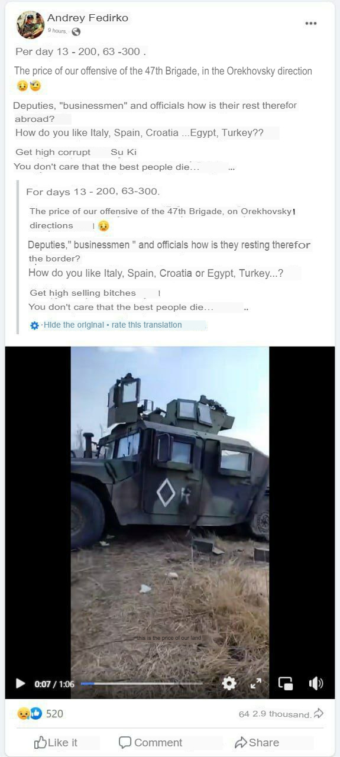
Task: Expand the video to fullscreen
Action: coord(256,684)
